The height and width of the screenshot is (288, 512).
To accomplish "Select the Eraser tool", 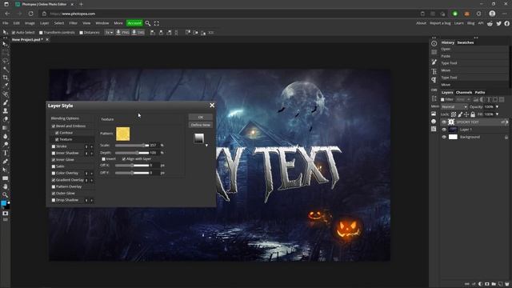I will (x=6, y=119).
